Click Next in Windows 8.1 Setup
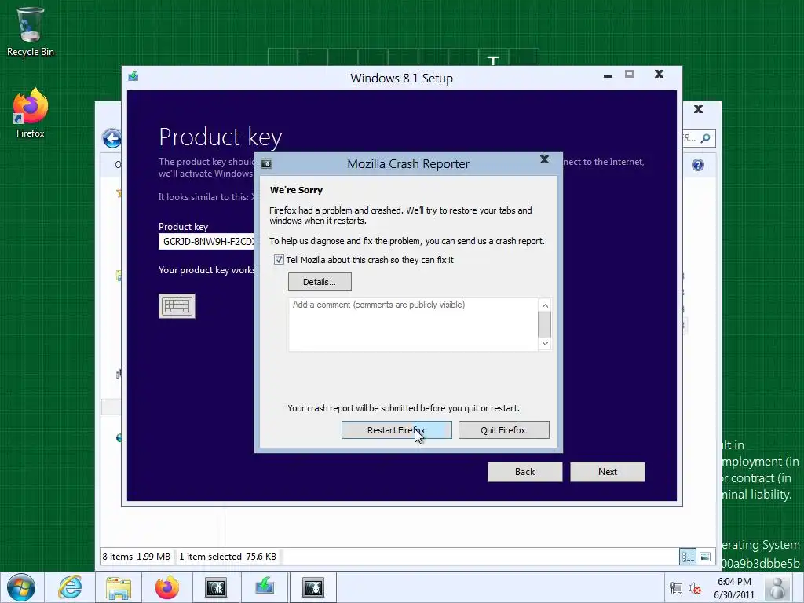This screenshot has height=603, width=804. 608,472
